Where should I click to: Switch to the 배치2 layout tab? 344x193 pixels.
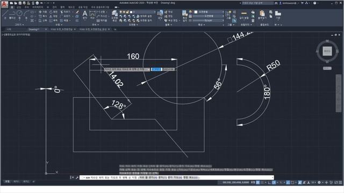26,182
